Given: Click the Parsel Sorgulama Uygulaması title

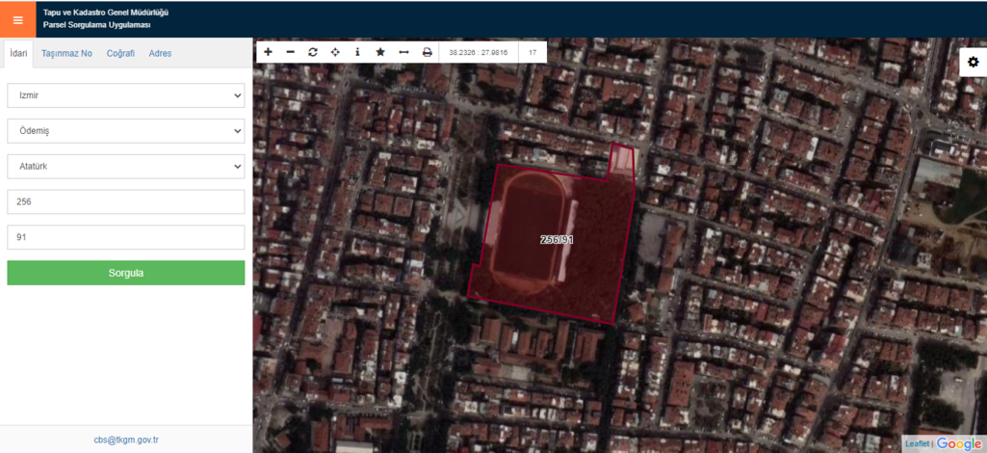Looking at the screenshot, I should [97, 25].
